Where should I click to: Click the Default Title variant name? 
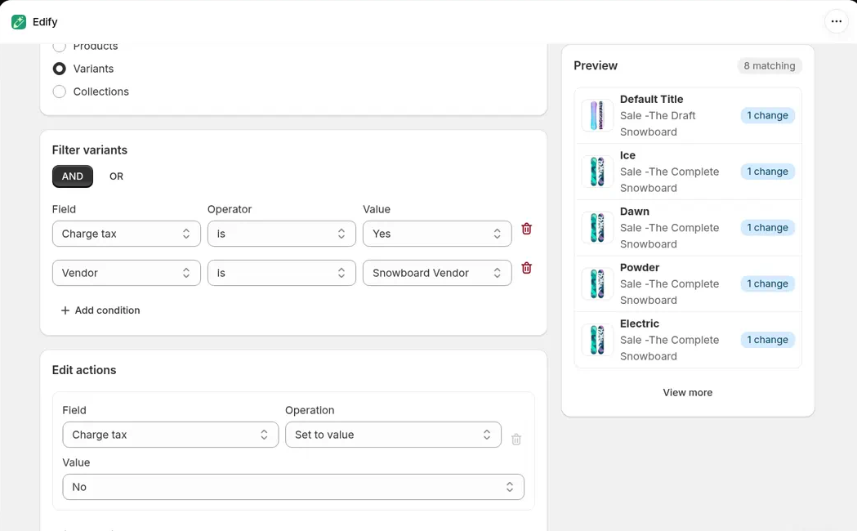click(651, 100)
